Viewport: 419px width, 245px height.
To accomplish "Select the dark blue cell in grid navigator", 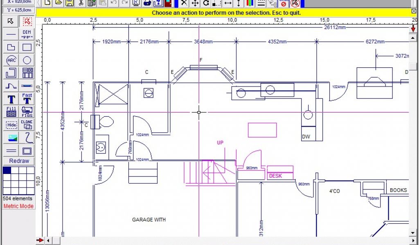I will [x=7, y=170].
